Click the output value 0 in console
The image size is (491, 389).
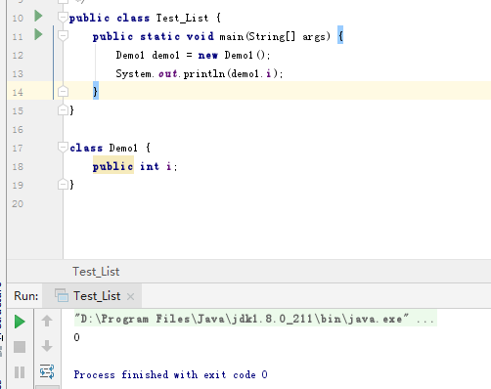[76, 337]
